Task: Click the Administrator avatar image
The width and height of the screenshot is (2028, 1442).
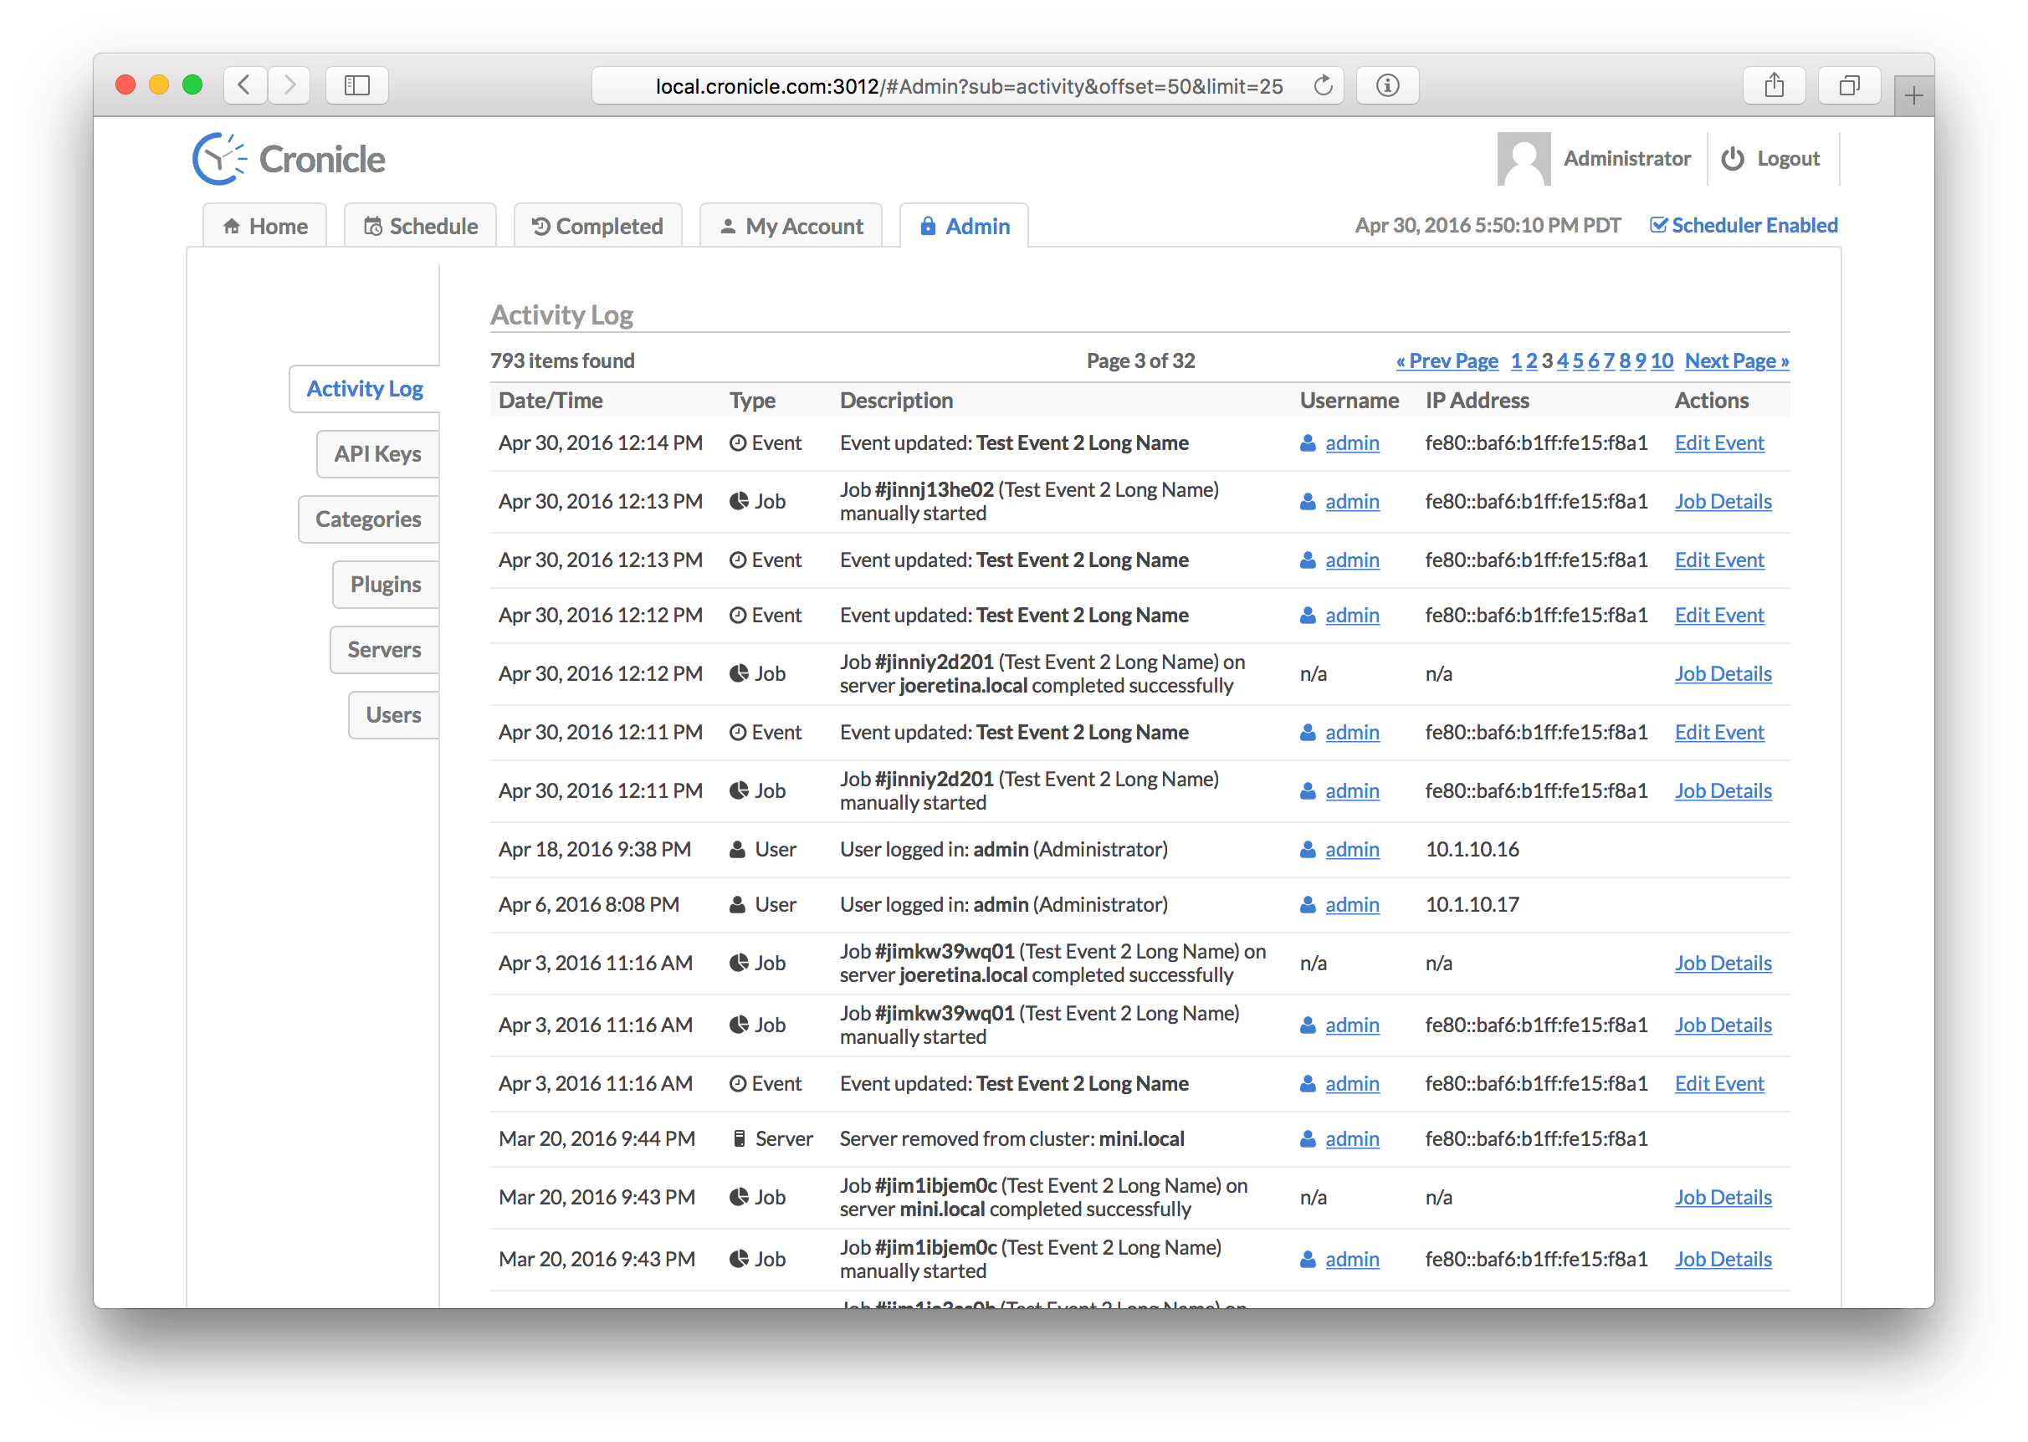Action: [x=1523, y=159]
